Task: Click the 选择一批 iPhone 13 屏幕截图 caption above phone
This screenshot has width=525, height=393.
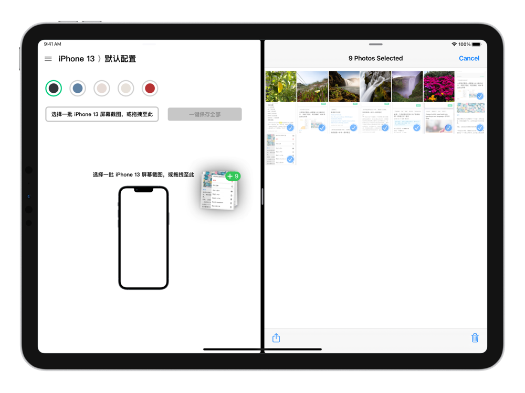Action: coord(143,174)
